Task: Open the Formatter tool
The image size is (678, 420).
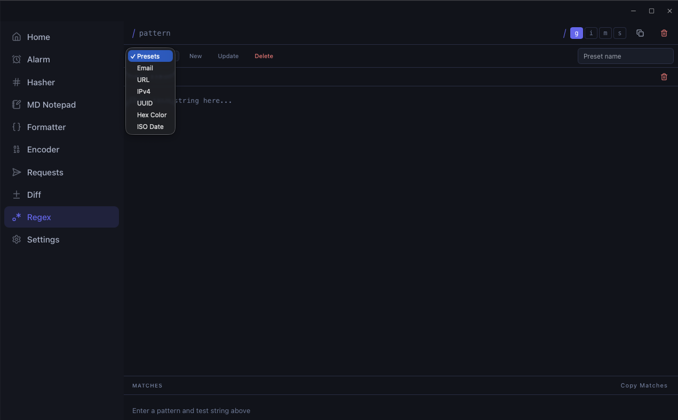Action: click(47, 127)
